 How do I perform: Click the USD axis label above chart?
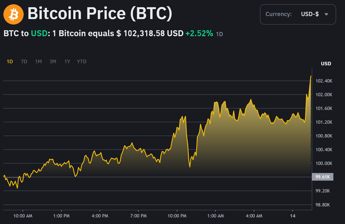click(x=326, y=64)
